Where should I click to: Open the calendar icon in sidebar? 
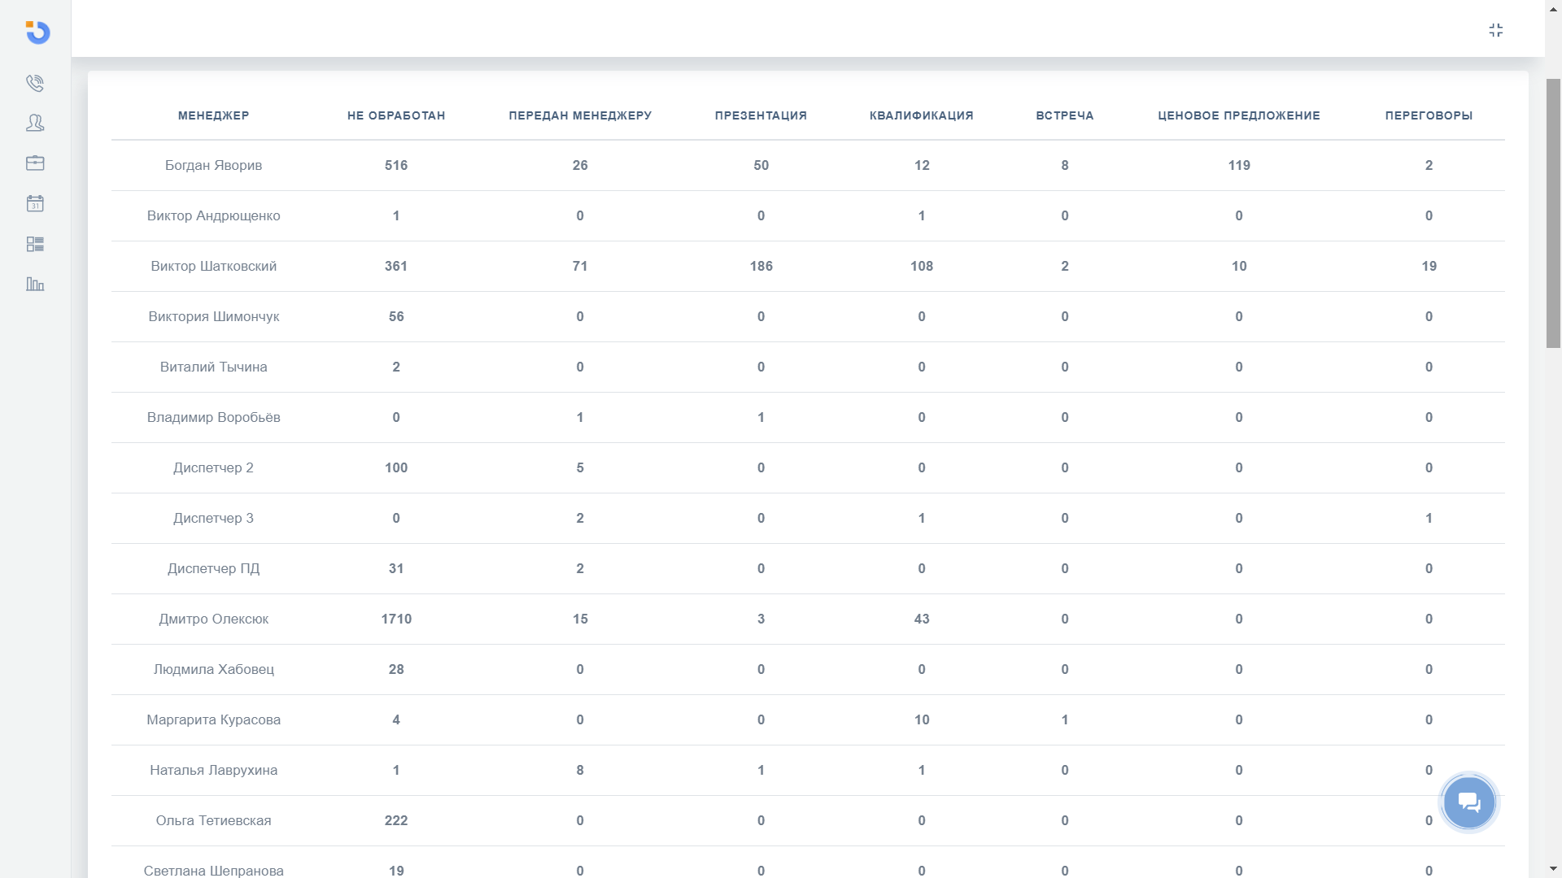click(35, 204)
